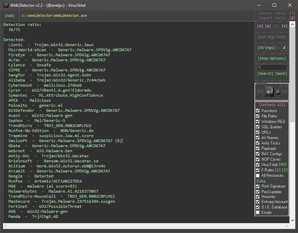
Task: Click the [@] contact link
Action: [x=292, y=18]
